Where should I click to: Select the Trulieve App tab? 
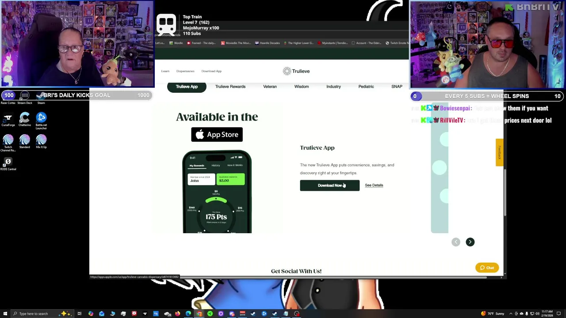187,87
